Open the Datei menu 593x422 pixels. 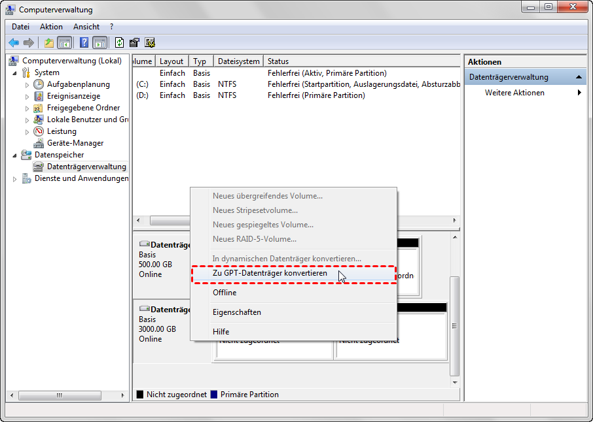coord(20,27)
